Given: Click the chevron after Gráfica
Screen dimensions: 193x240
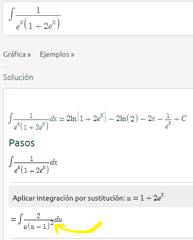Looking at the screenshot, I should tap(29, 55).
